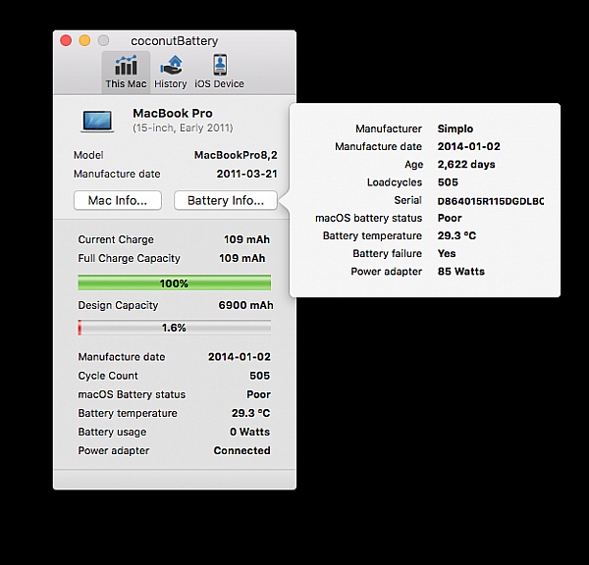The height and width of the screenshot is (565, 589).
Task: Switch to the iOS Device view
Action: pyautogui.click(x=220, y=71)
